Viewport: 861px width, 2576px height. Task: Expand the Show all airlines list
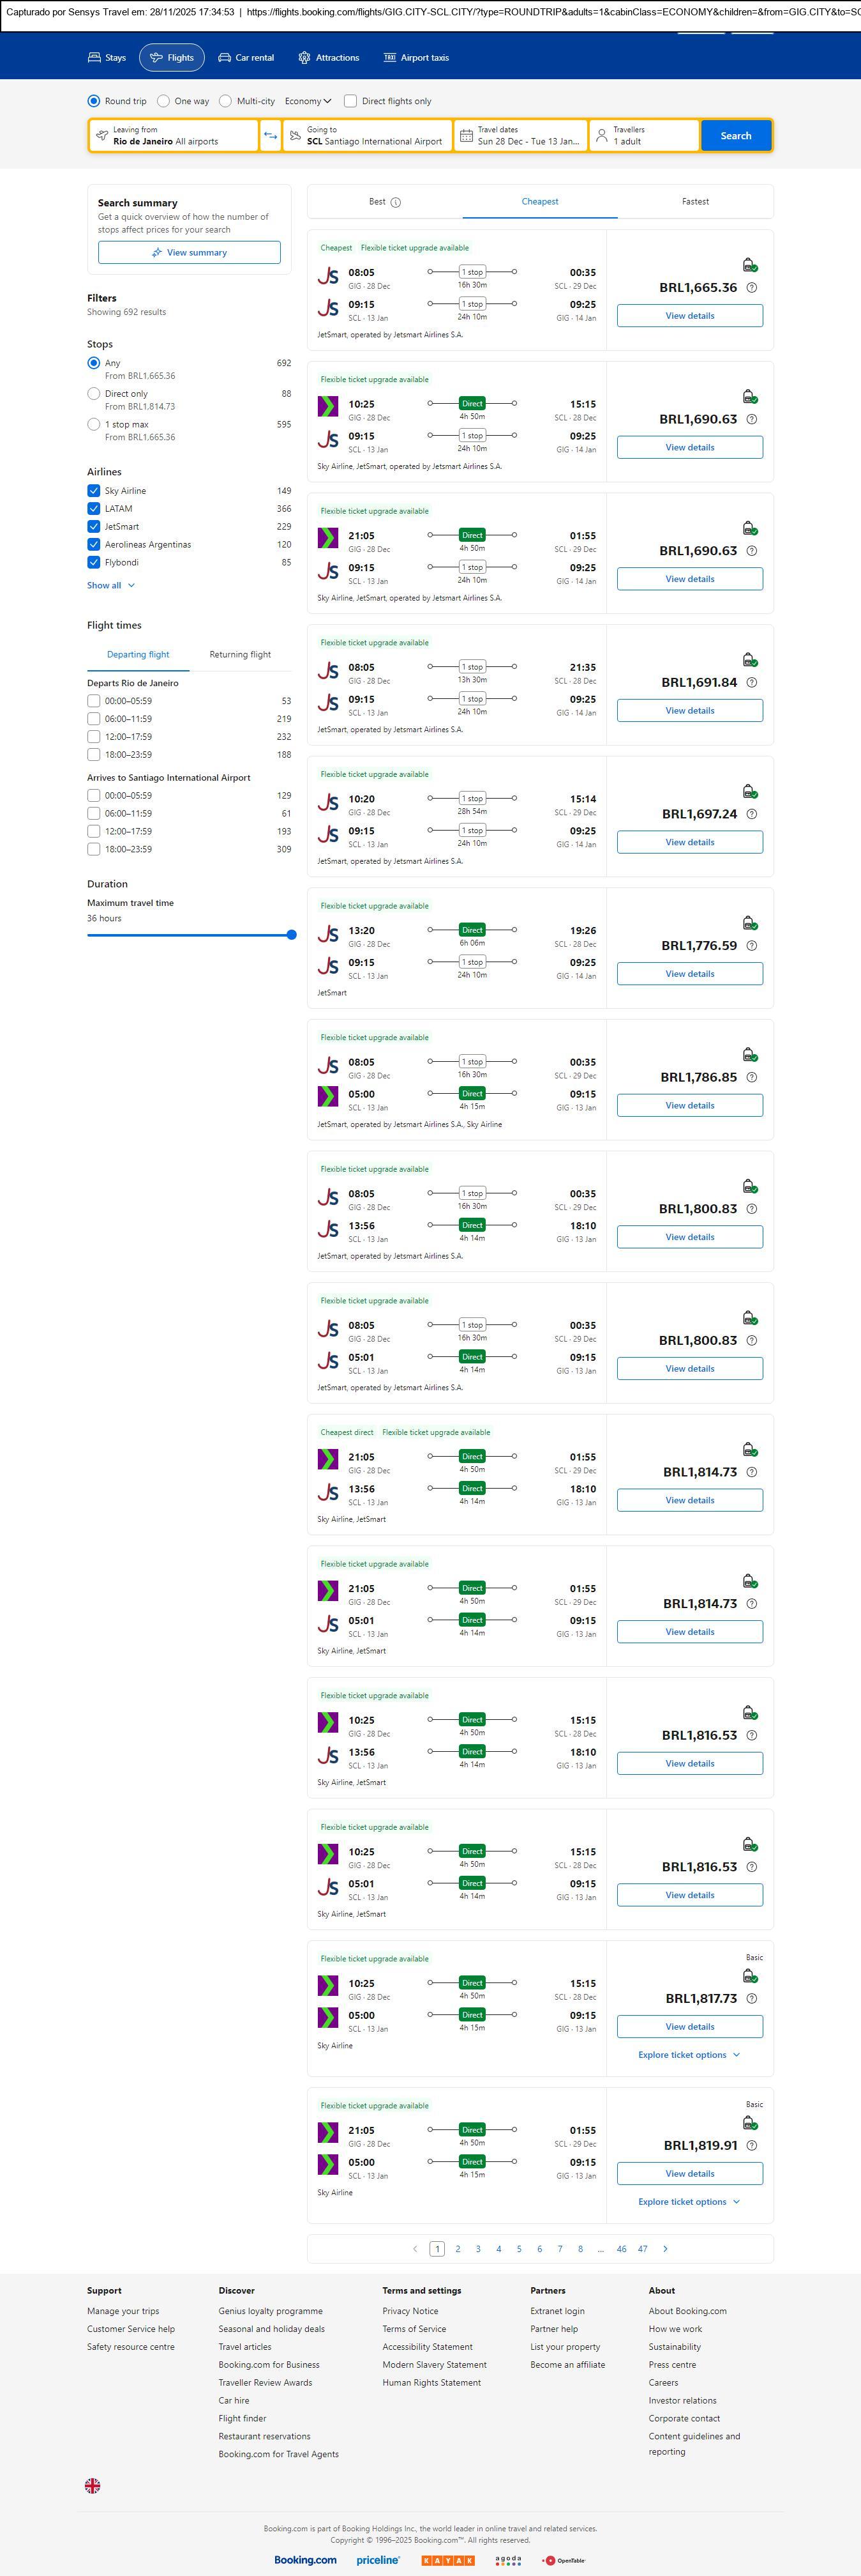(x=110, y=586)
